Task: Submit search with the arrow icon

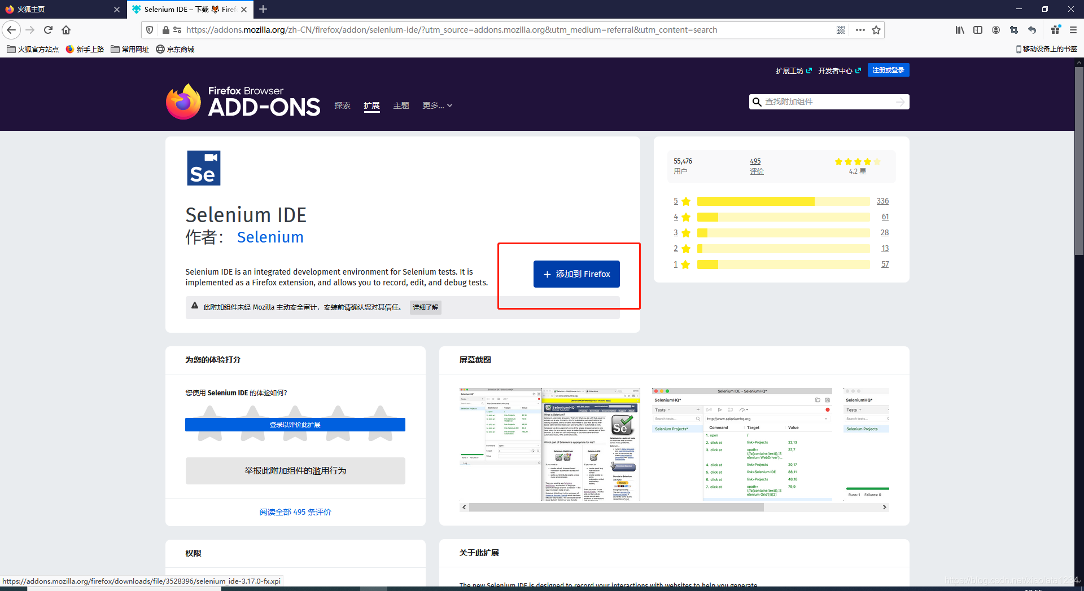Action: 900,102
